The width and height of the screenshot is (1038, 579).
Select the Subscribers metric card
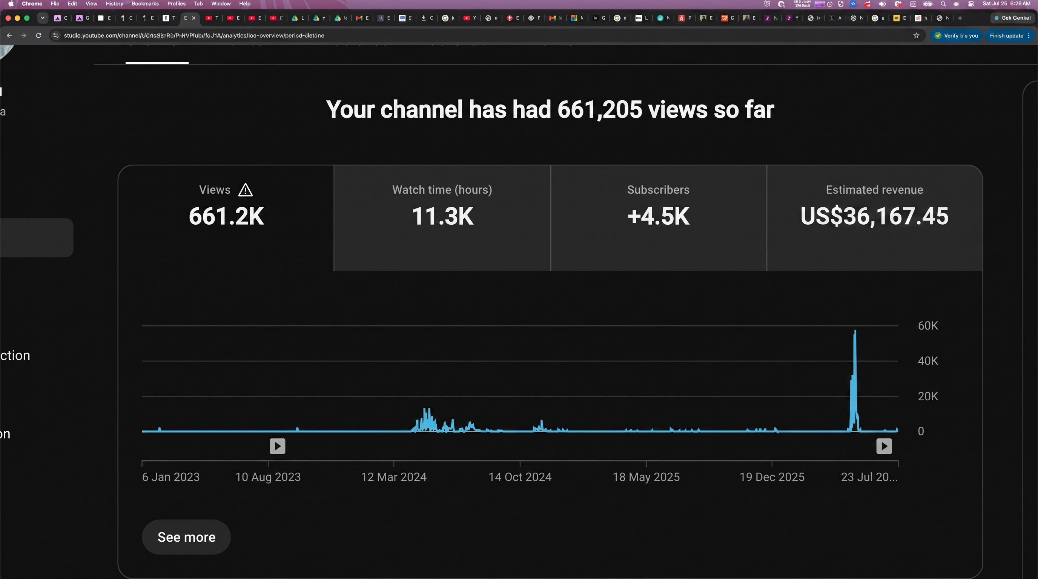[658, 218]
